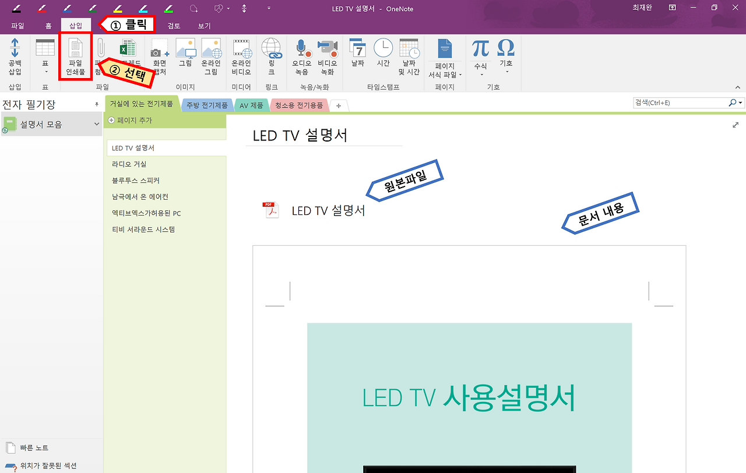Image resolution: width=746 pixels, height=473 pixels.
Task: Pick the cyan highlighter pen
Action: (143, 8)
